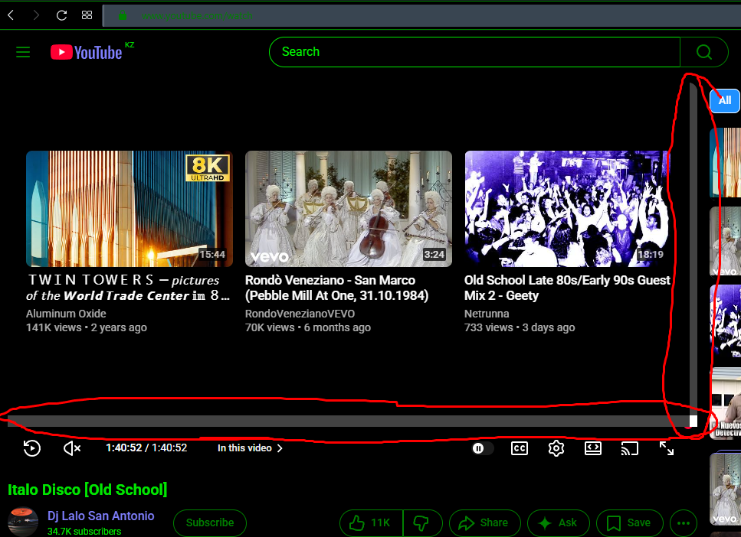Toggle the autoplay switch
Screen dimensions: 741x537
pos(483,448)
